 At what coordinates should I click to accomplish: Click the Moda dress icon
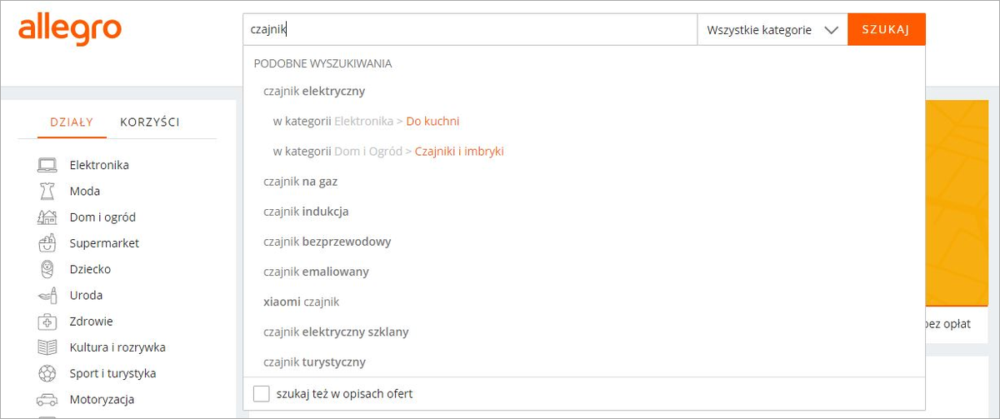[x=47, y=191]
